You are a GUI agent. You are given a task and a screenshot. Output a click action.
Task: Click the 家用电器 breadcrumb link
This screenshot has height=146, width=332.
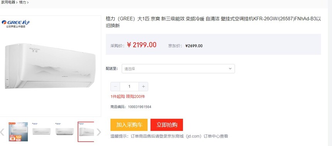(x=8, y=3)
